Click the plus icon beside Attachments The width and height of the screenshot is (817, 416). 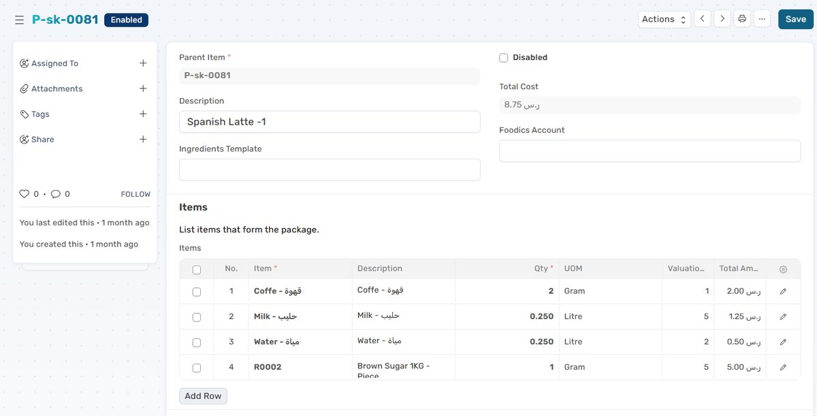pyautogui.click(x=143, y=89)
